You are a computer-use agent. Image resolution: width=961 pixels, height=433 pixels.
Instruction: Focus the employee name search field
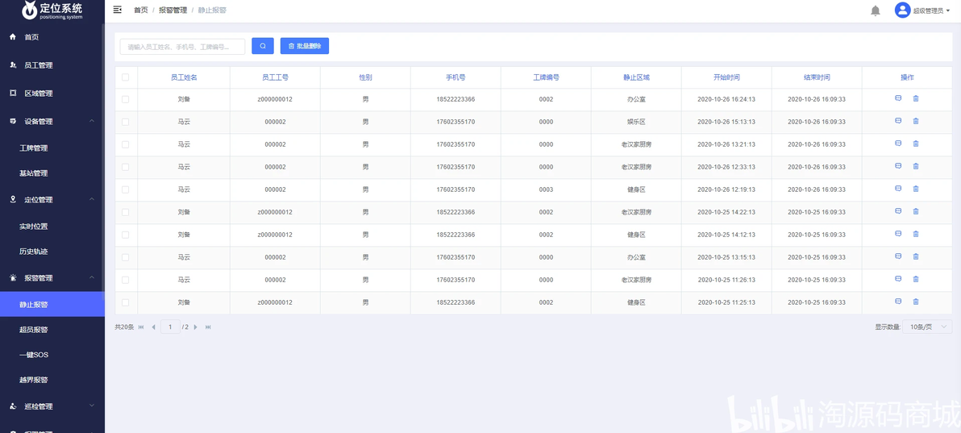pyautogui.click(x=183, y=47)
